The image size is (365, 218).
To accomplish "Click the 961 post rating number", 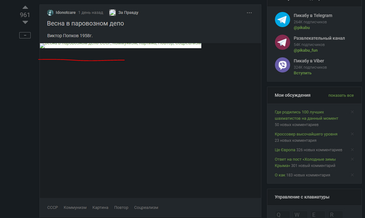I will coord(25,15).
